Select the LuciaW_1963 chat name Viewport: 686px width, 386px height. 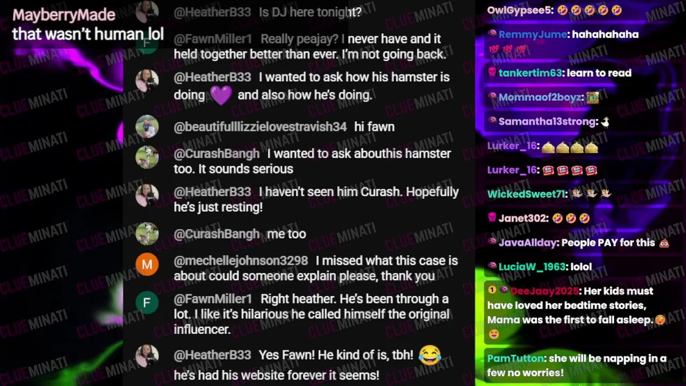[x=530, y=266]
